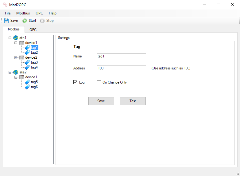Open the Help menu
Image resolution: width=240 pixels, height=176 pixels.
point(52,13)
